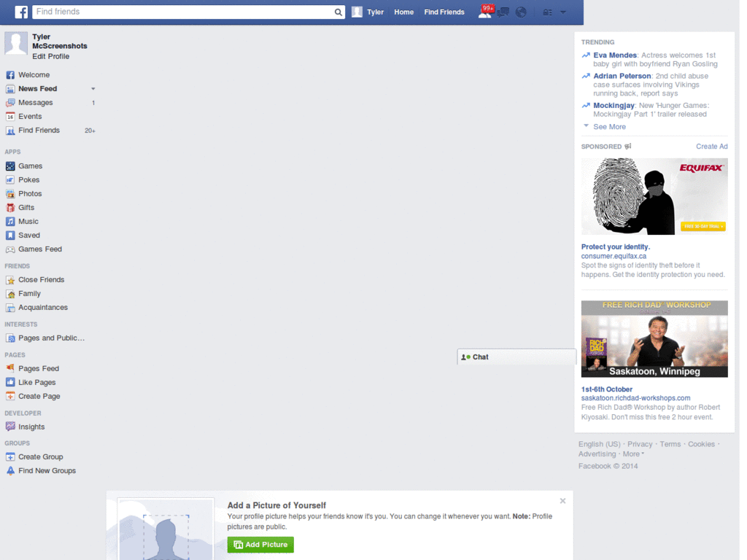Click the Create Group icon

click(x=10, y=456)
